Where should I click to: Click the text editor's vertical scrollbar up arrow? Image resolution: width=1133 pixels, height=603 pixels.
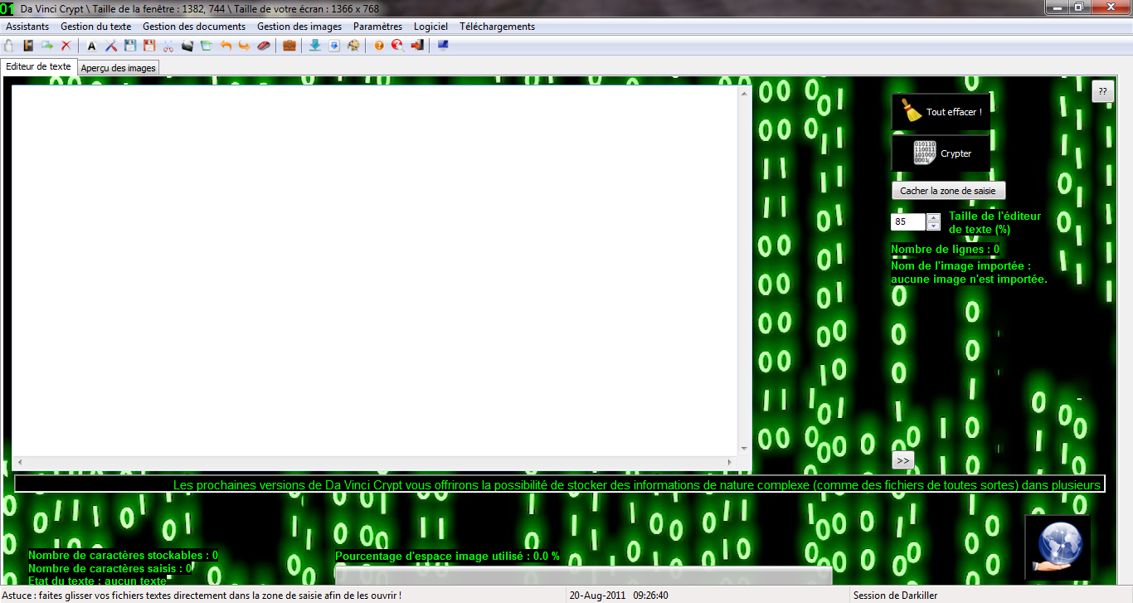[745, 92]
